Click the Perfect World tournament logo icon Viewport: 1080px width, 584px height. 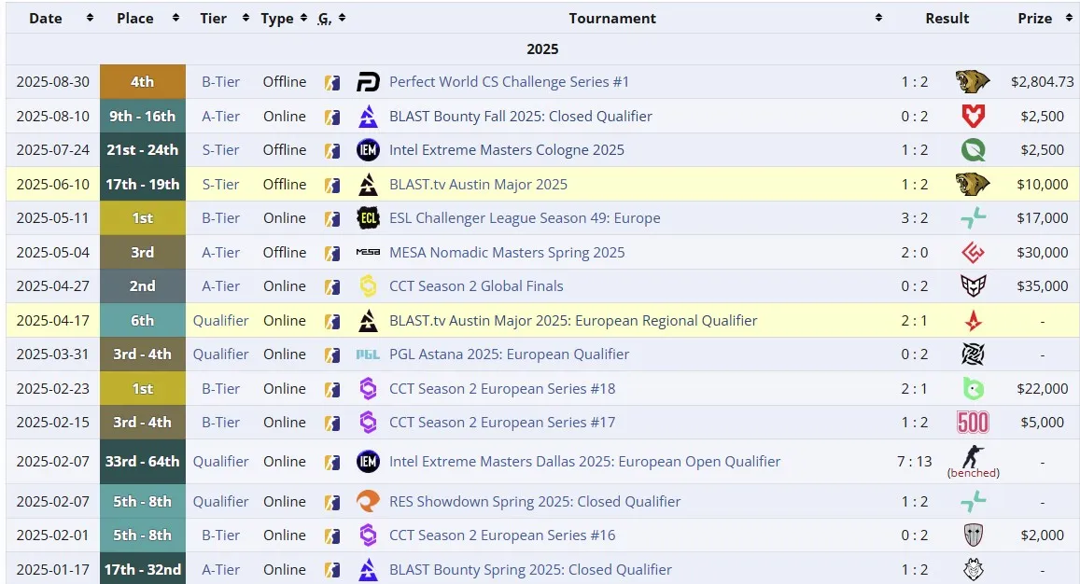tap(368, 82)
